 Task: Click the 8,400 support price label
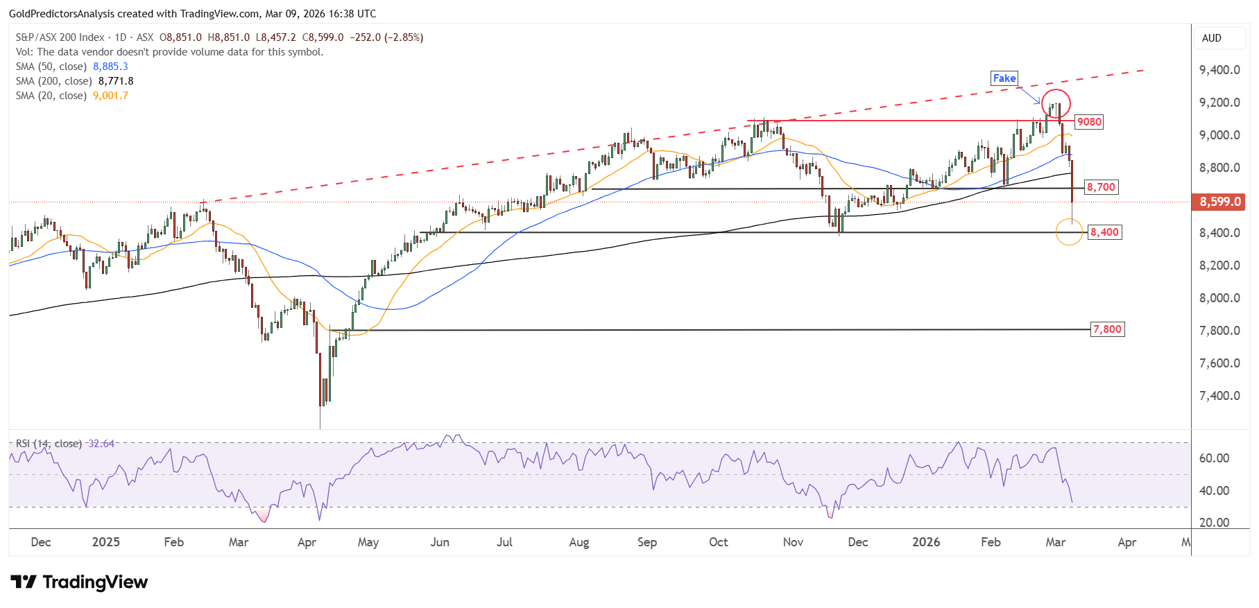1104,232
